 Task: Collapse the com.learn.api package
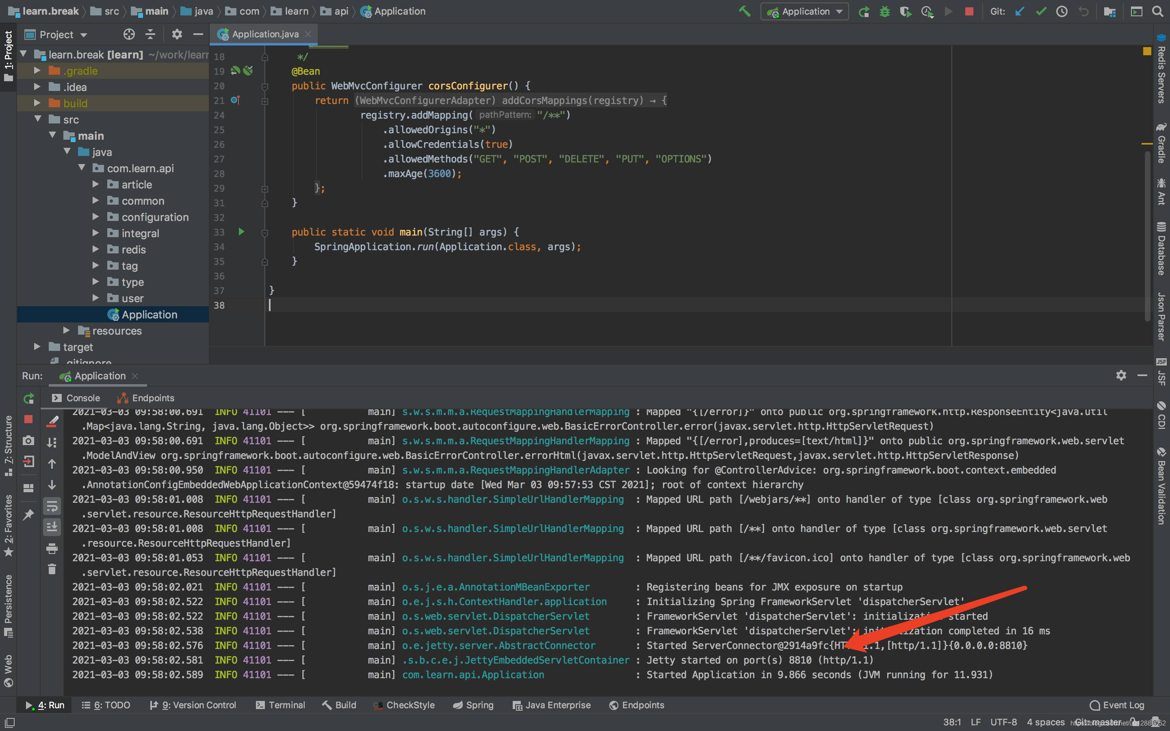pyautogui.click(x=82, y=168)
